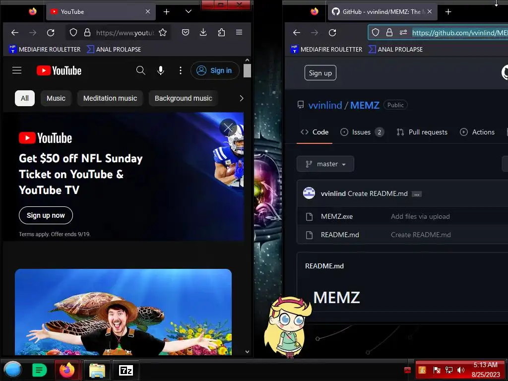Reload the YouTube page
The image size is (508, 381).
51,32
